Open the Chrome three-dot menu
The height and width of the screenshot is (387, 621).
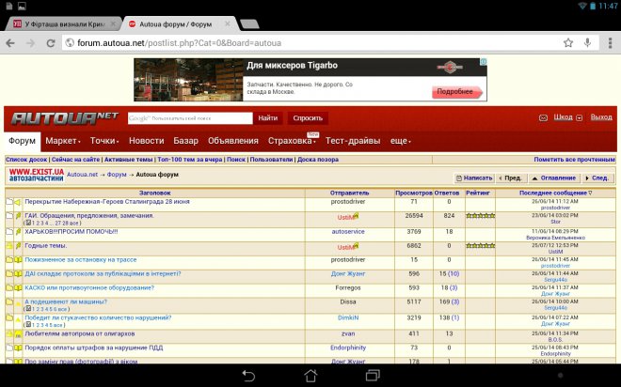(x=608, y=42)
